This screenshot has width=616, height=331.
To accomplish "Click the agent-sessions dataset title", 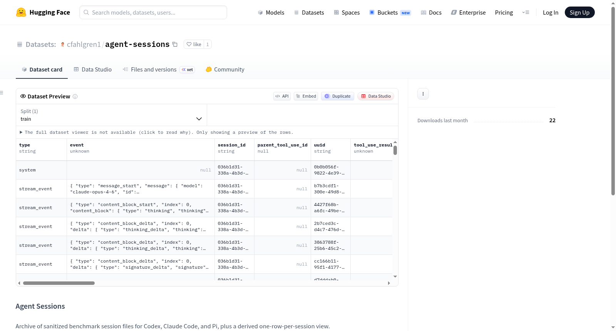I will 137,44.
